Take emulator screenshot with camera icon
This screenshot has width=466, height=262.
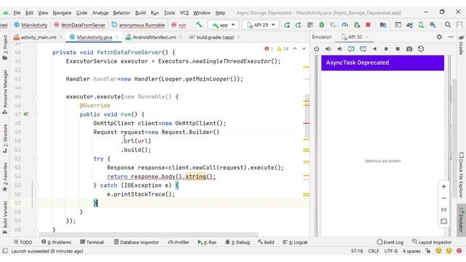click(x=409, y=49)
